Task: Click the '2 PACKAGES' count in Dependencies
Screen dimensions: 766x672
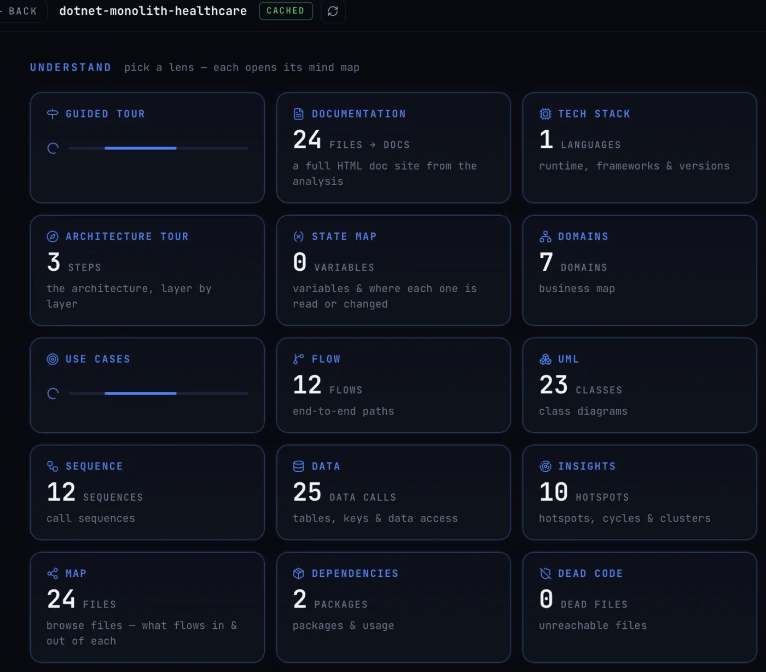Action: pos(330,600)
